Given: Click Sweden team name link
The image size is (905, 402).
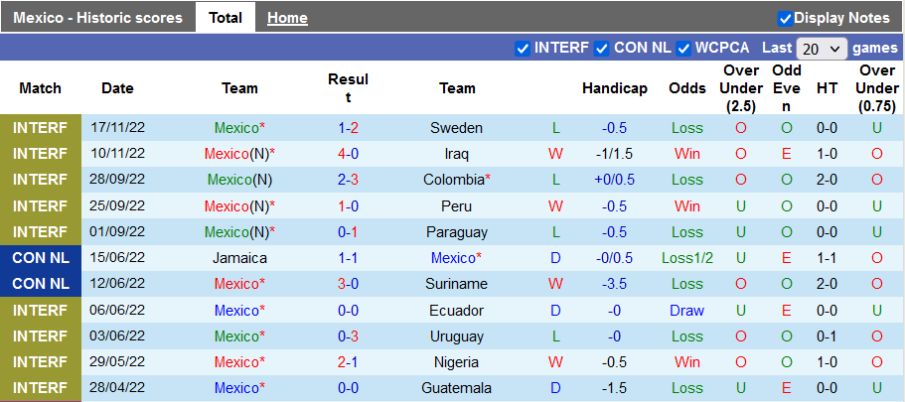Looking at the screenshot, I should 456,128.
